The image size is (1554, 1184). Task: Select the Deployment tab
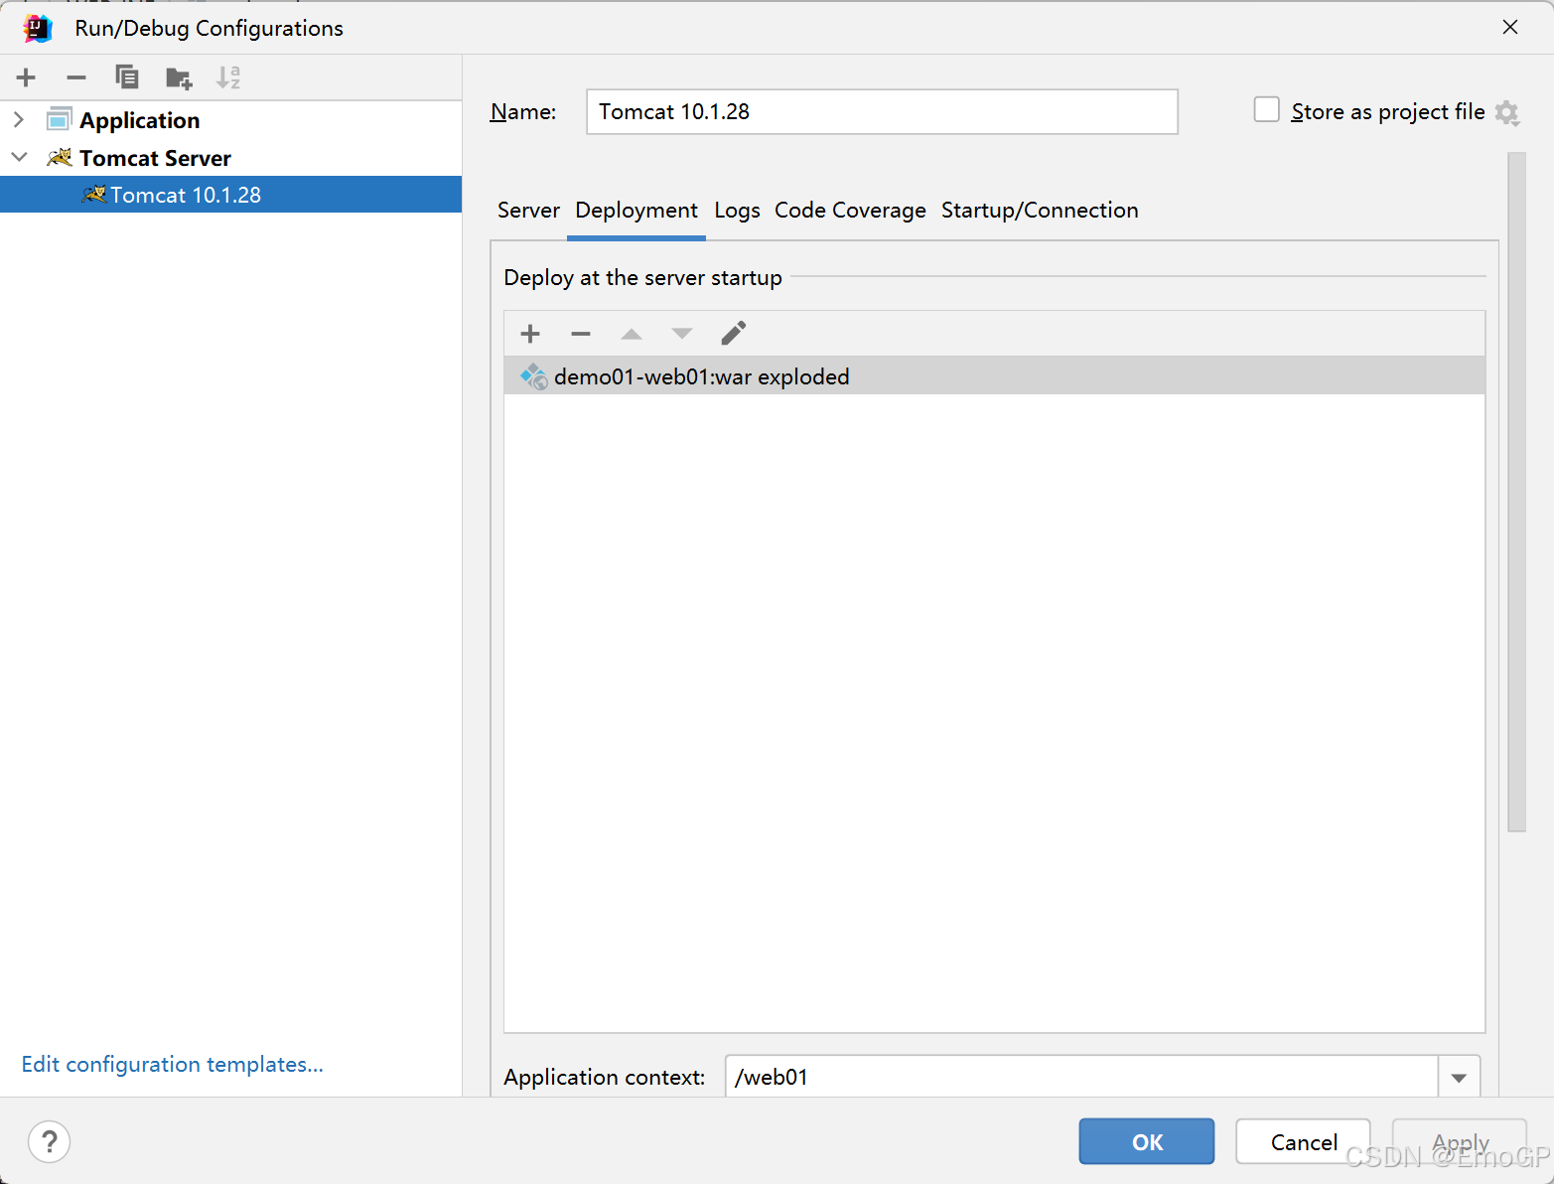pos(636,211)
